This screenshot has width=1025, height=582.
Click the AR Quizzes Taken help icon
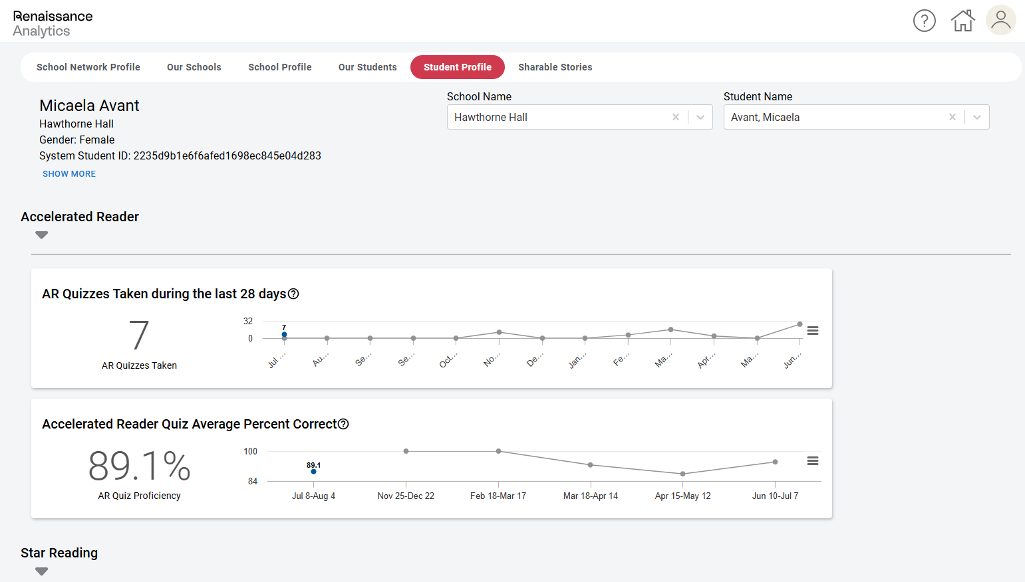pos(293,294)
